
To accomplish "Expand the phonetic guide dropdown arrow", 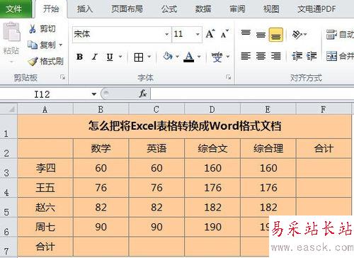I will 228,57.
